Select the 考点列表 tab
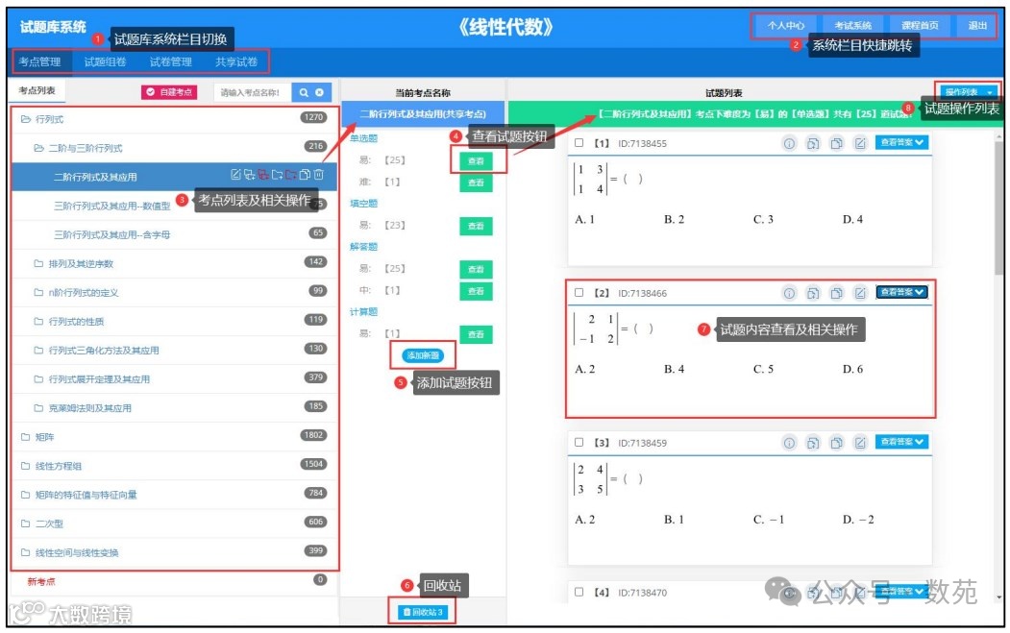1010x633 pixels. point(37,90)
